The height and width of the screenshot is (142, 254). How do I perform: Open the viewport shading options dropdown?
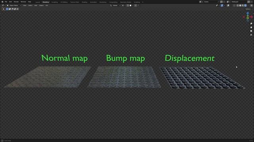248,6
